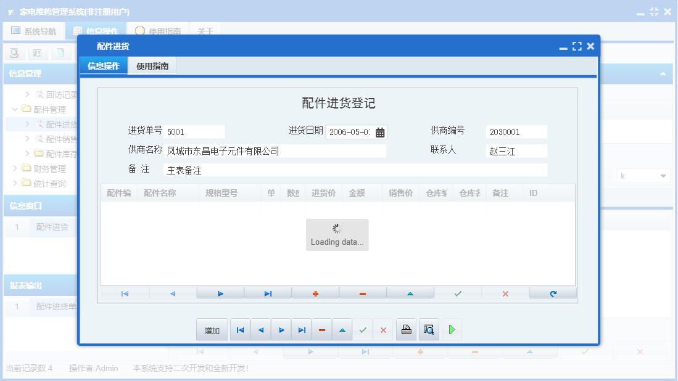The width and height of the screenshot is (678, 381).
Task: Click the 供商名称 input field
Action: click(275, 151)
